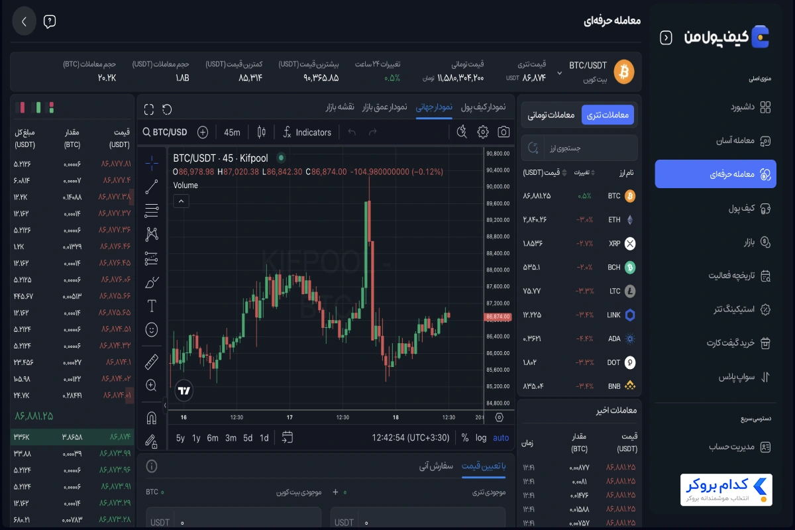Sort coin list by تغییرات column
Screen dimensions: 795x530
[583, 173]
